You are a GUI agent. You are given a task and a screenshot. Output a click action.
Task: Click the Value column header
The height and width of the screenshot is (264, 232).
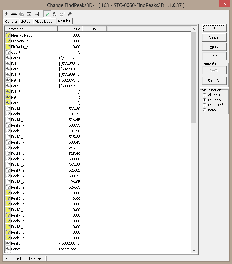70,29
